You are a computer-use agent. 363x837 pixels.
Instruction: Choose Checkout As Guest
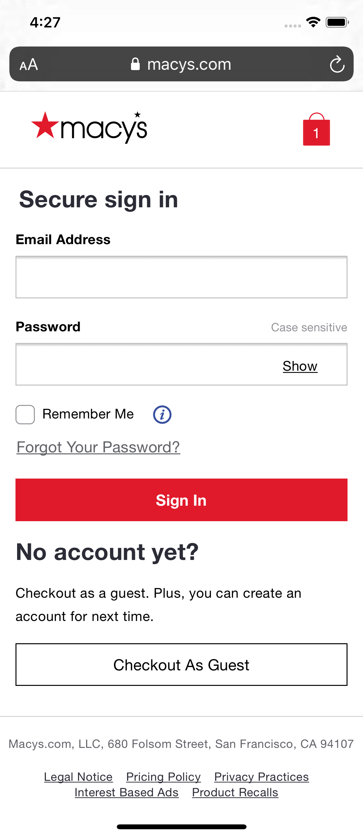(181, 665)
